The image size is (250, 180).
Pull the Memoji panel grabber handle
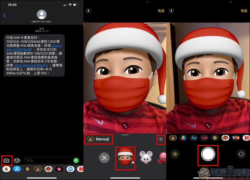[x=125, y=135]
